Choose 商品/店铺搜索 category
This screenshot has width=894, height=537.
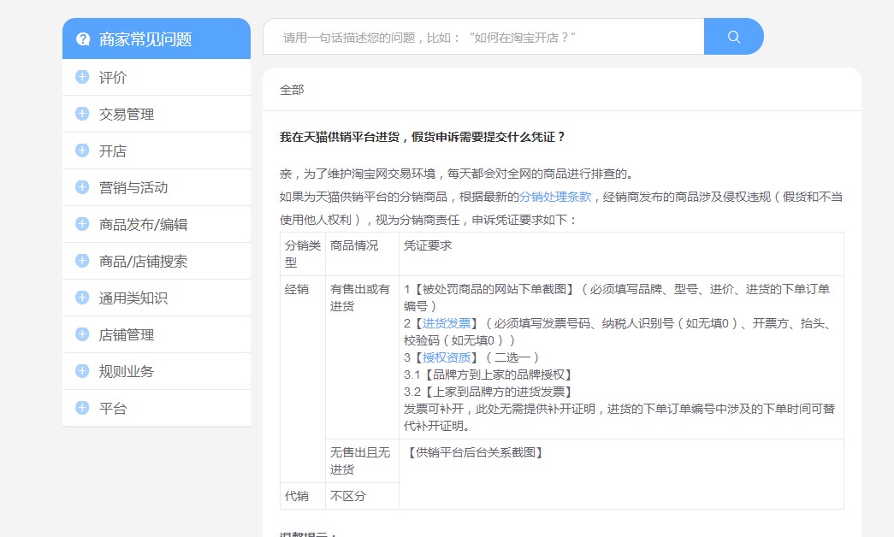(x=157, y=261)
